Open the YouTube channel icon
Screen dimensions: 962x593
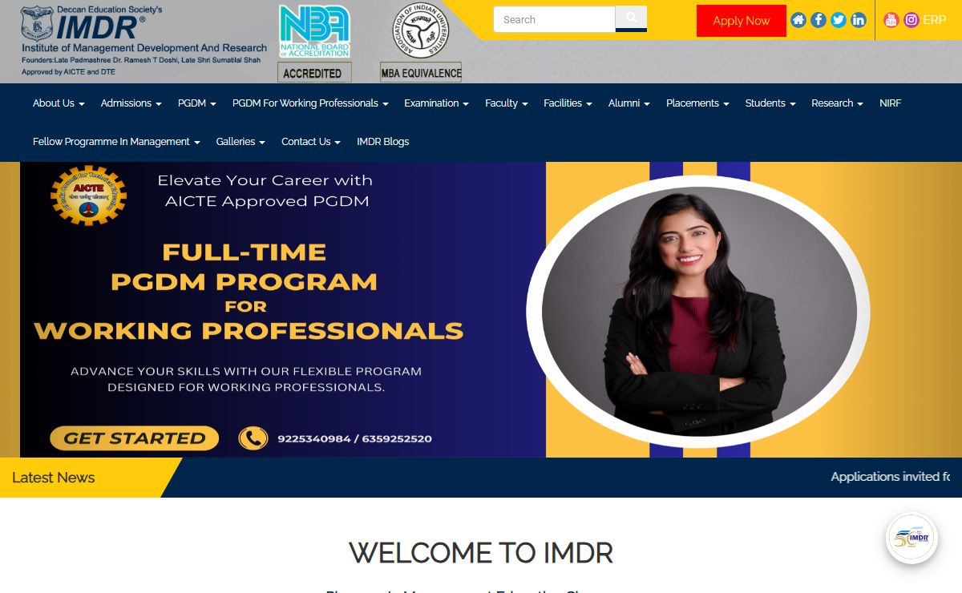[891, 20]
